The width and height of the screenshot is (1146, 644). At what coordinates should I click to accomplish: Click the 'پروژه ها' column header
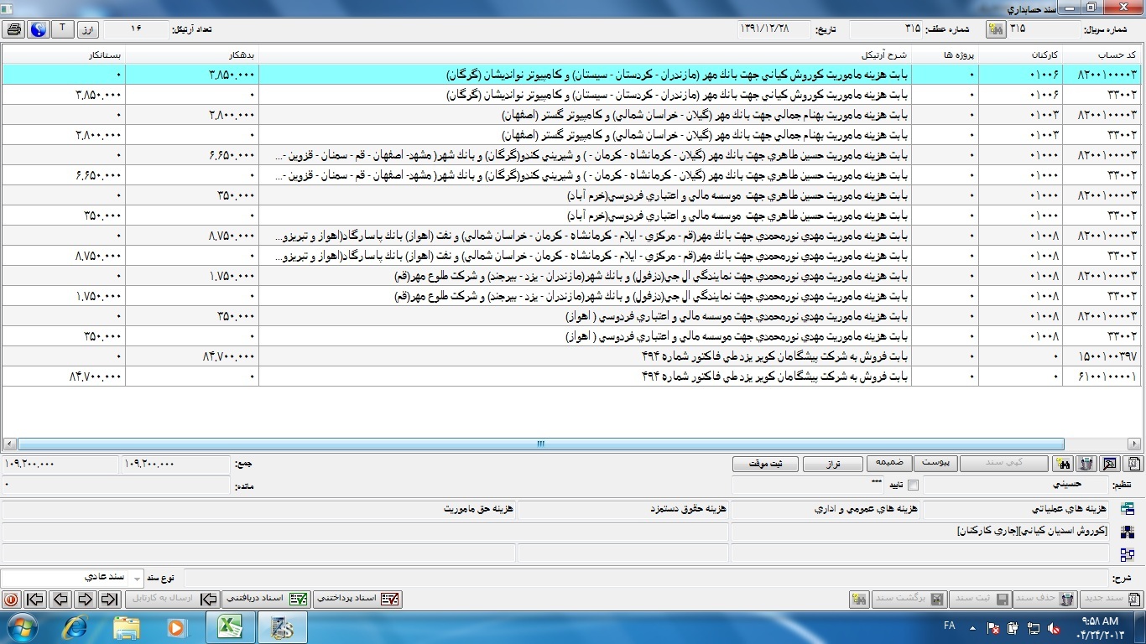944,55
